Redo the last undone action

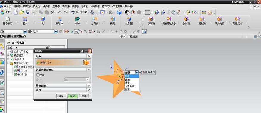pos(66,12)
